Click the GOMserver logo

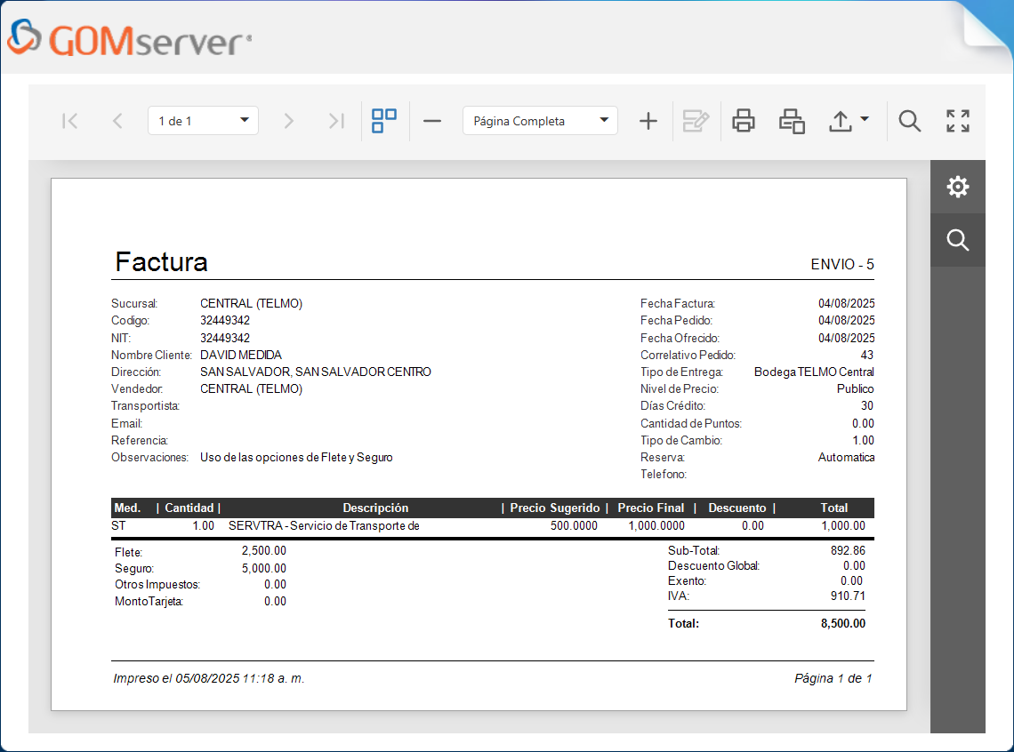[129, 39]
